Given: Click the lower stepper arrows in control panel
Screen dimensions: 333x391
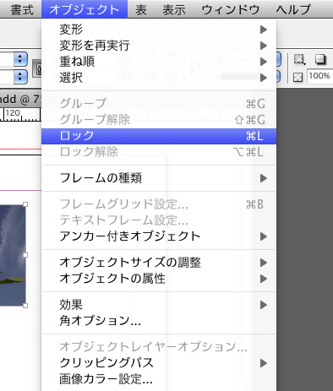Looking at the screenshot, I should [20, 77].
